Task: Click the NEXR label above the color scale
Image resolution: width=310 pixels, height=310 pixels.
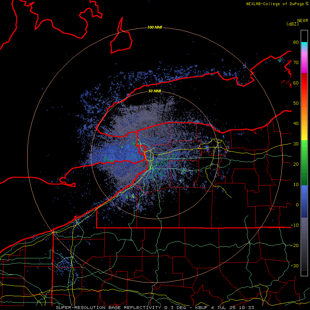Action: 302,21
